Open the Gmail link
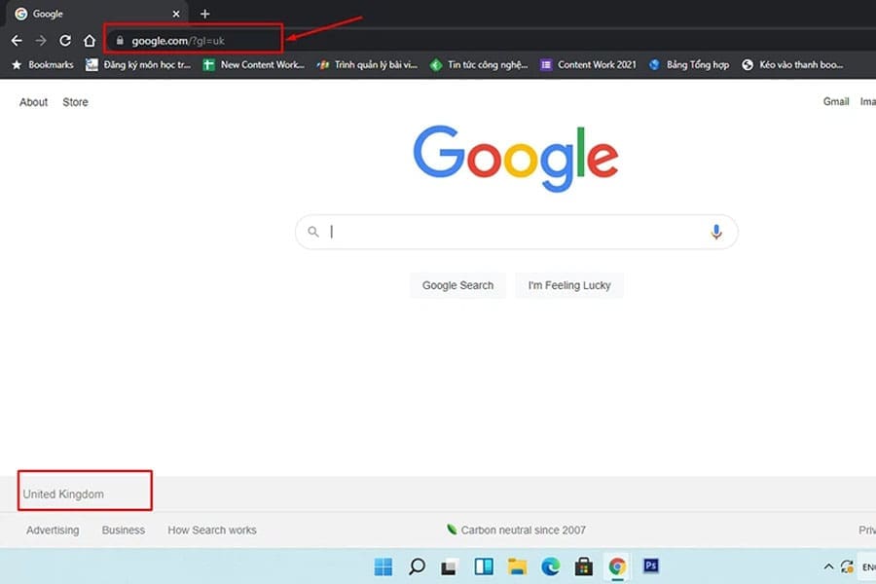The width and height of the screenshot is (876, 584). tap(835, 101)
